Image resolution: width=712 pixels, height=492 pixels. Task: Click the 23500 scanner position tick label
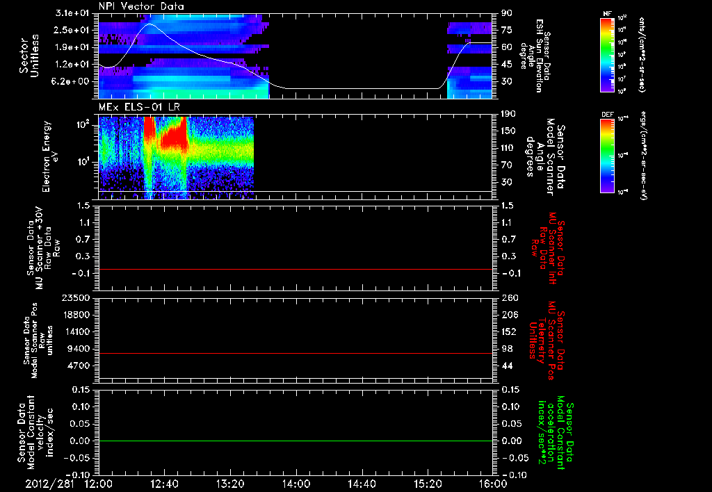76,297
